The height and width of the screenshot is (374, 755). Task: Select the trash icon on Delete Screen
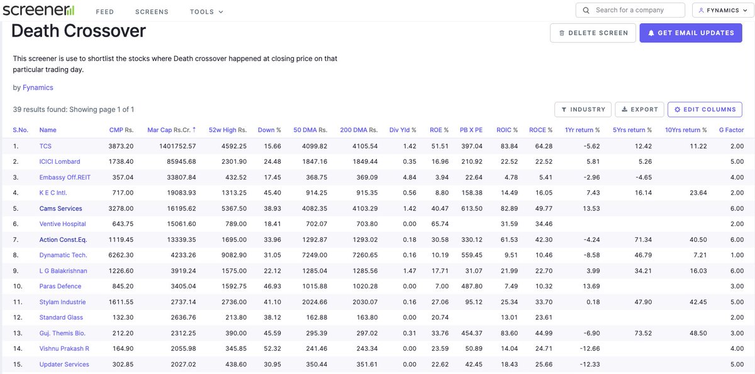(562, 33)
